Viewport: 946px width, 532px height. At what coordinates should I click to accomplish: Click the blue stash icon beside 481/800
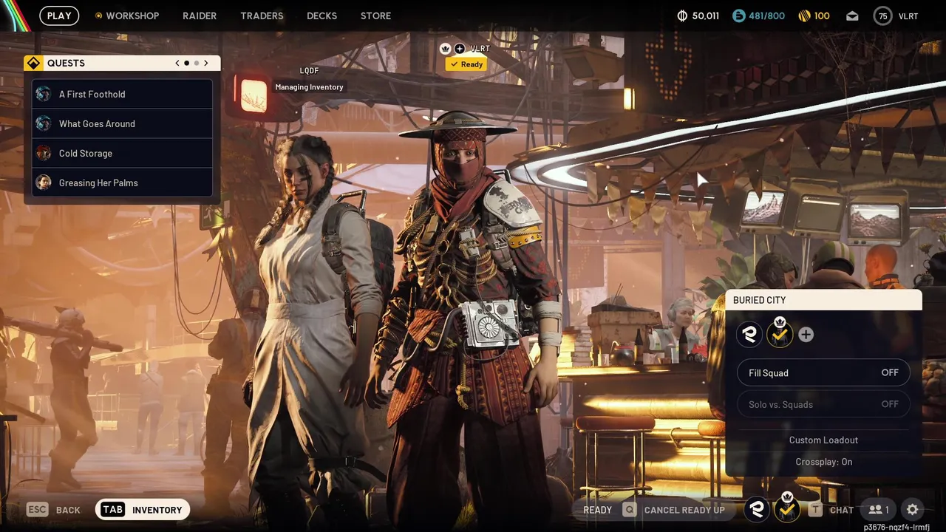click(x=738, y=16)
